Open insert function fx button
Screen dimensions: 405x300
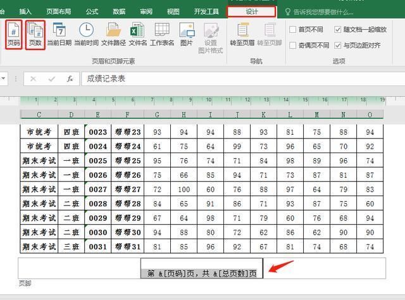(x=70, y=79)
